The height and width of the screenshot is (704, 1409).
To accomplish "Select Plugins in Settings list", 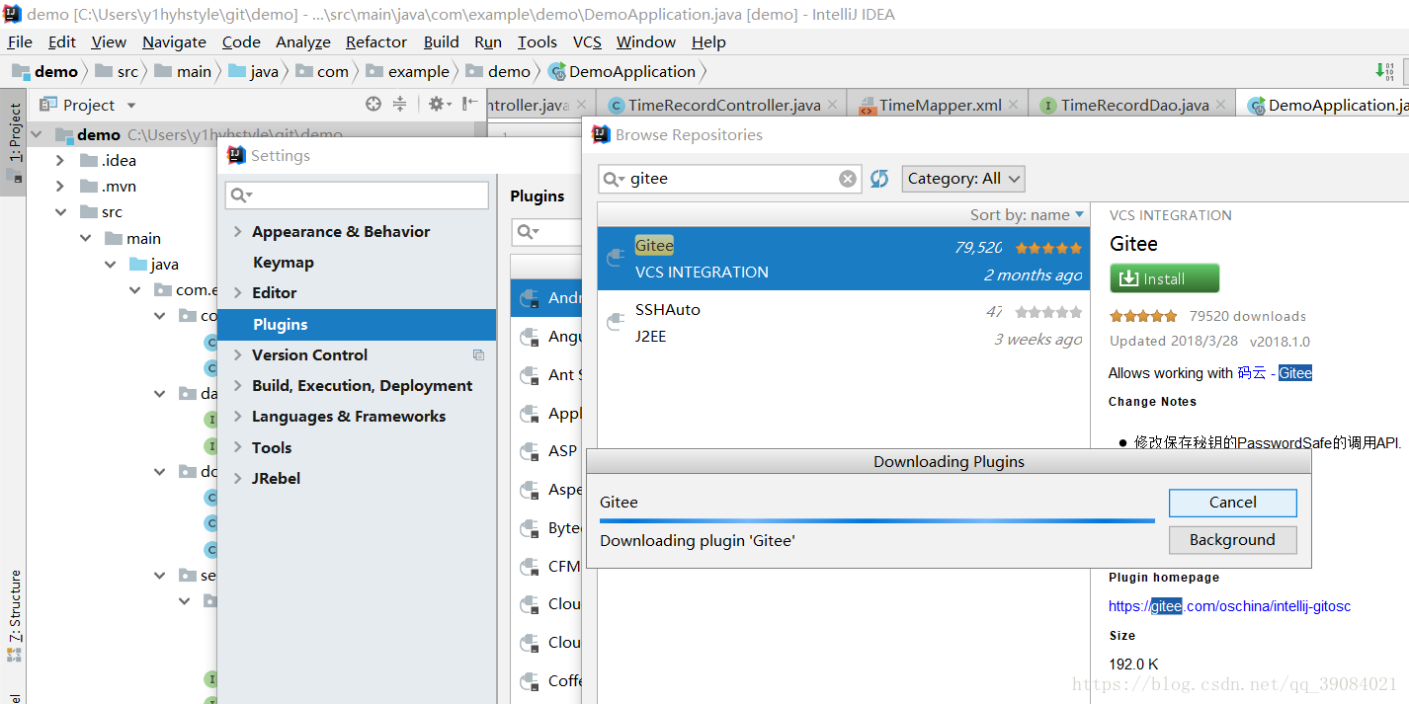I will (x=357, y=324).
